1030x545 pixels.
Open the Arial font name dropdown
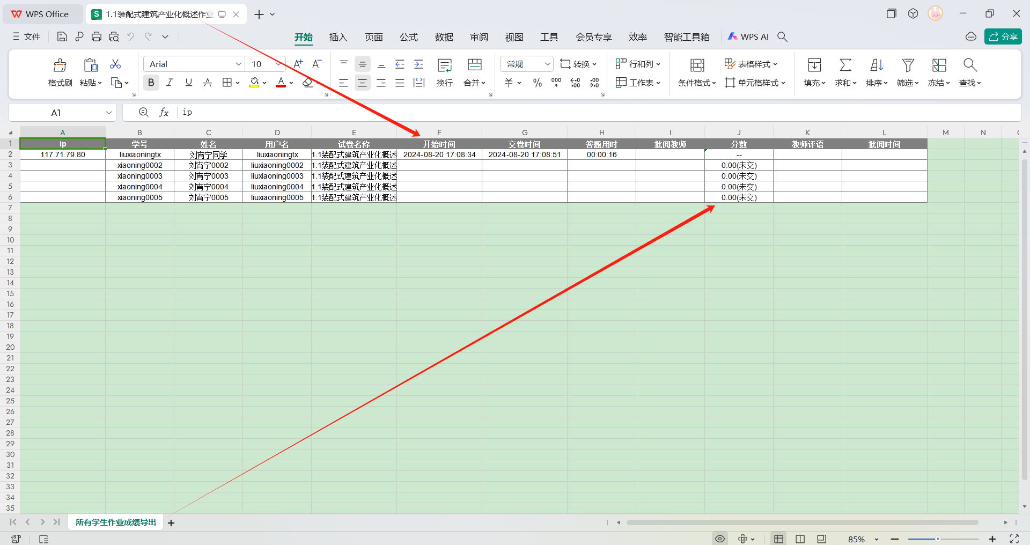238,64
